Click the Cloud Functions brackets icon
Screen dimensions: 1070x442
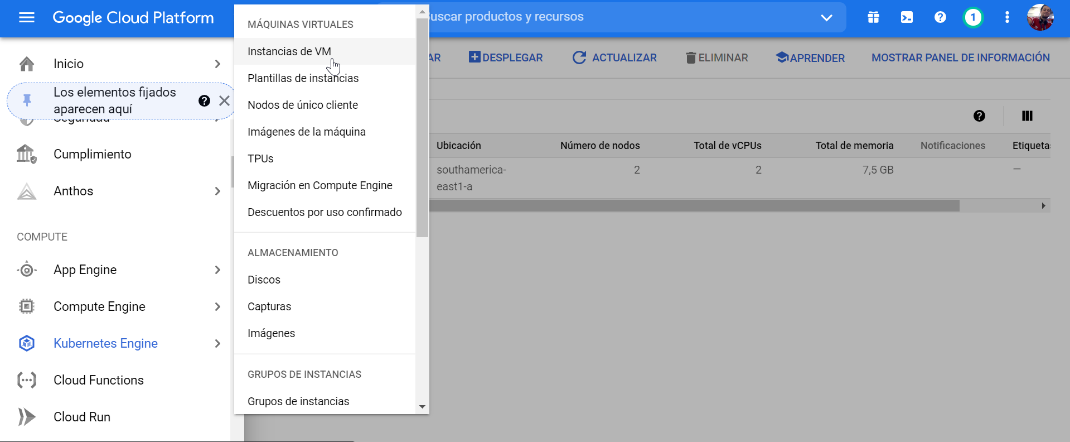[26, 380]
